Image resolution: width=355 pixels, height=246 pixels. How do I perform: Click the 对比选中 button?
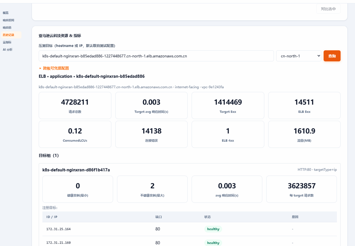(x=328, y=9)
